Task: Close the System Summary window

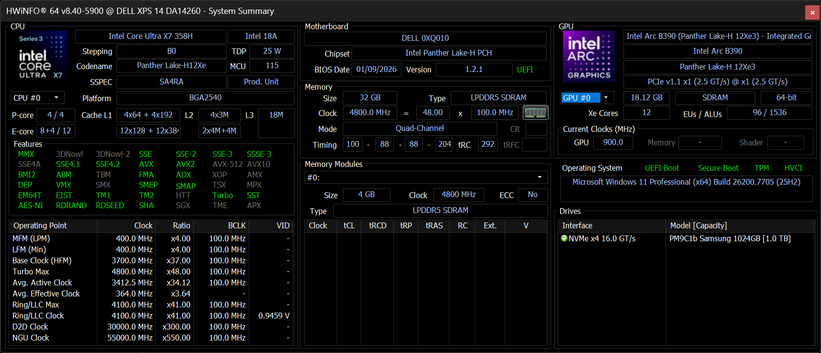Action: [812, 12]
